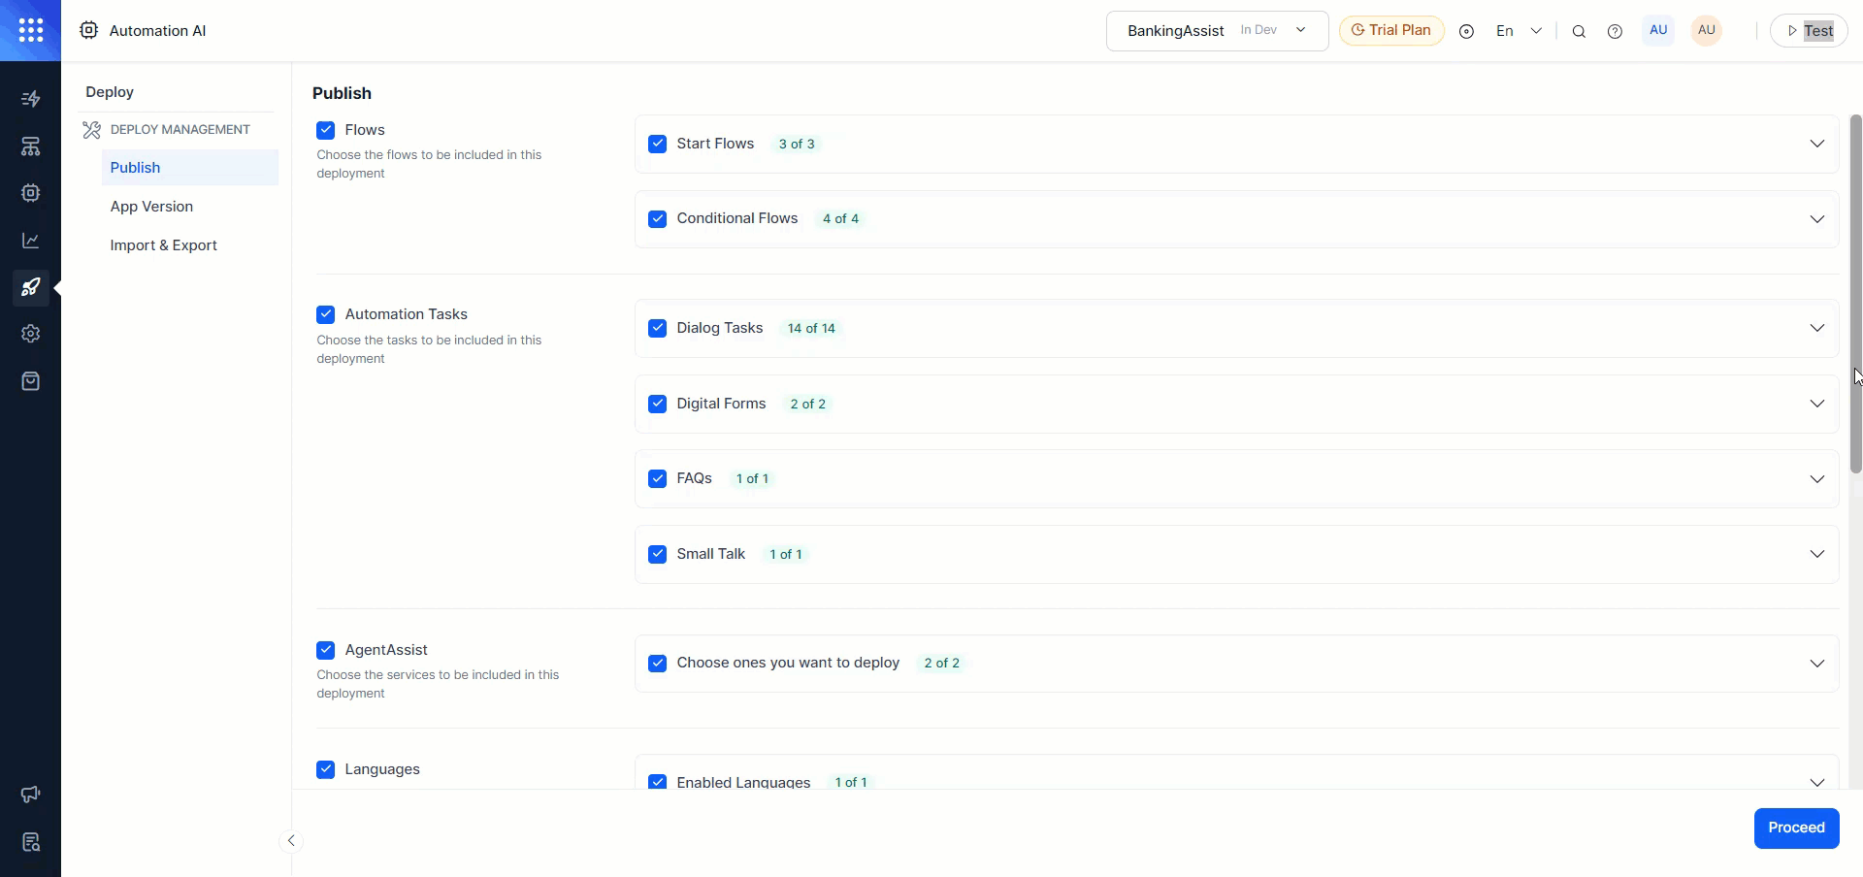The width and height of the screenshot is (1863, 877).
Task: Expand the Digital Forms list
Action: tap(1816, 404)
